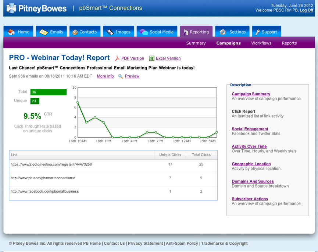Open Reports in the purple bar
The image size is (318, 252).
289,43
